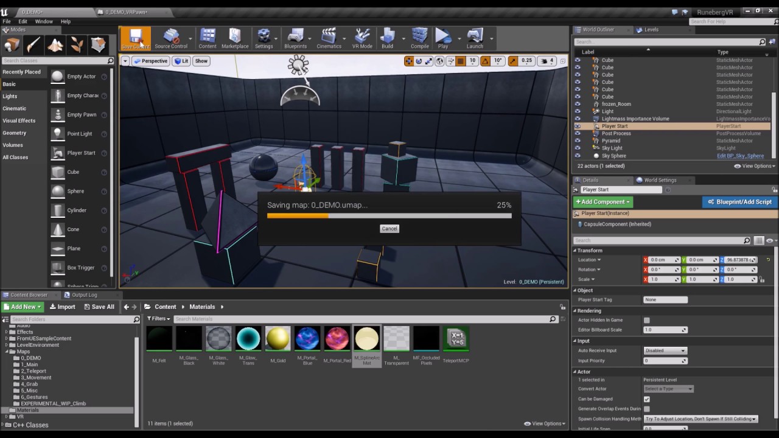The width and height of the screenshot is (779, 438).
Task: Click Import in the Content Browser
Action: pyautogui.click(x=63, y=307)
